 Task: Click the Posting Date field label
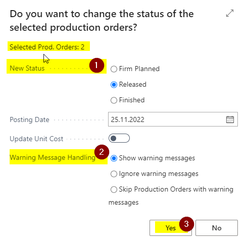(x=29, y=119)
